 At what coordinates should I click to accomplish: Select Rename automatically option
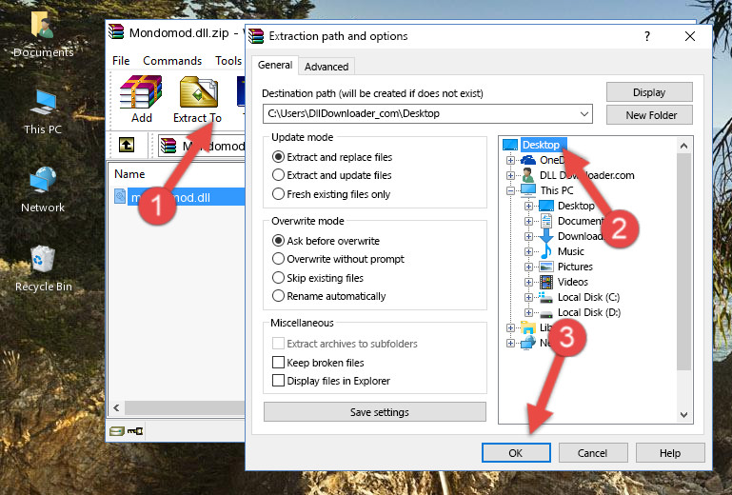tap(329, 296)
